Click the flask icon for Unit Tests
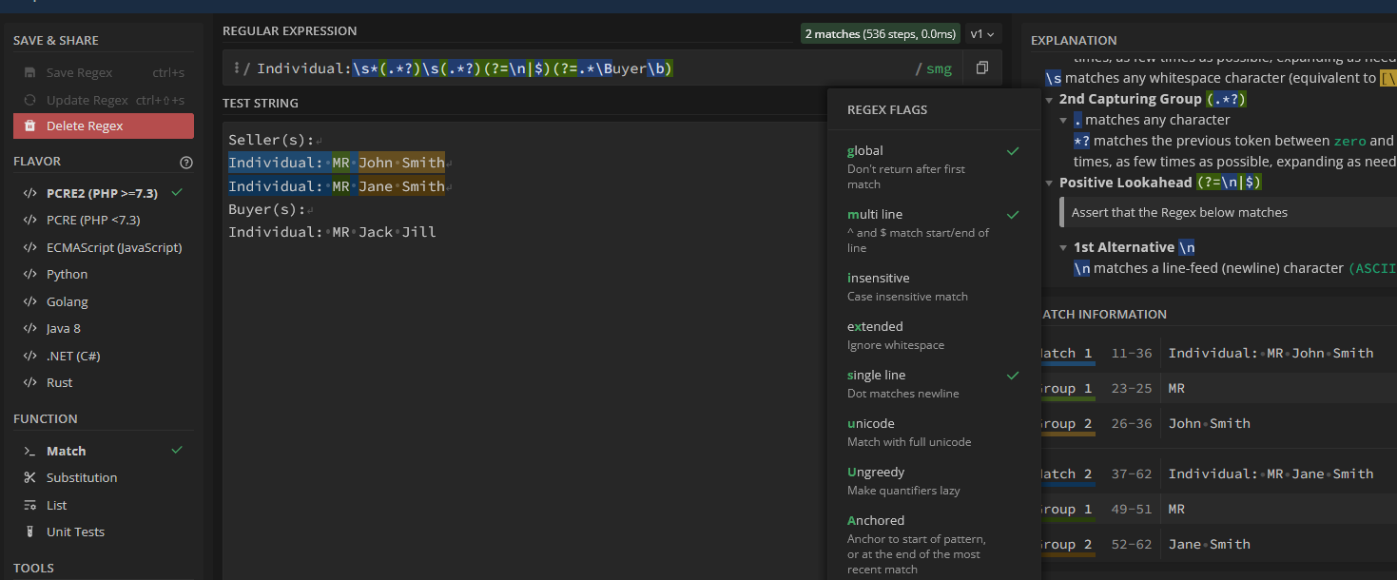The width and height of the screenshot is (1397, 580). pos(29,532)
